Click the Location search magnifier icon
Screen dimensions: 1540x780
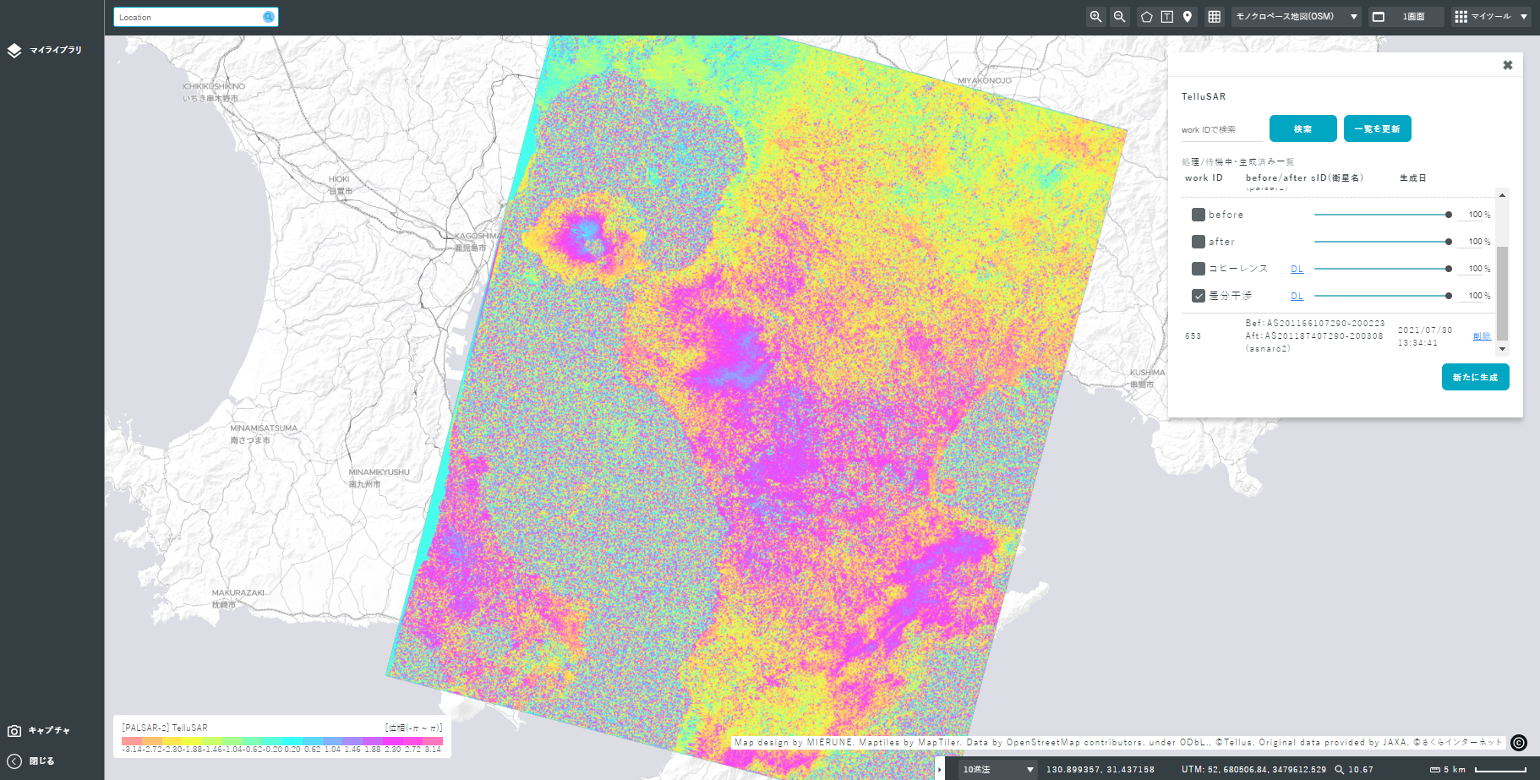coord(269,17)
